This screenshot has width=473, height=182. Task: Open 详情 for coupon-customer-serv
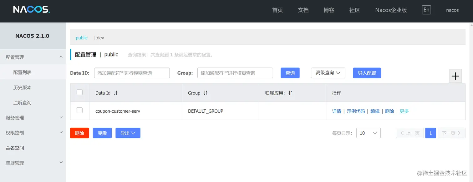pyautogui.click(x=337, y=111)
